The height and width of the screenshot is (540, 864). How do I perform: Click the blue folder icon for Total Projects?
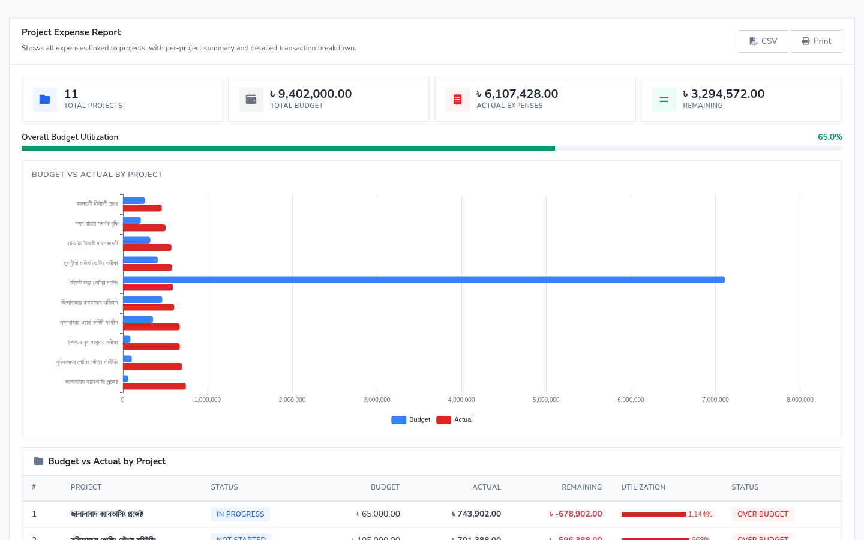(45, 100)
